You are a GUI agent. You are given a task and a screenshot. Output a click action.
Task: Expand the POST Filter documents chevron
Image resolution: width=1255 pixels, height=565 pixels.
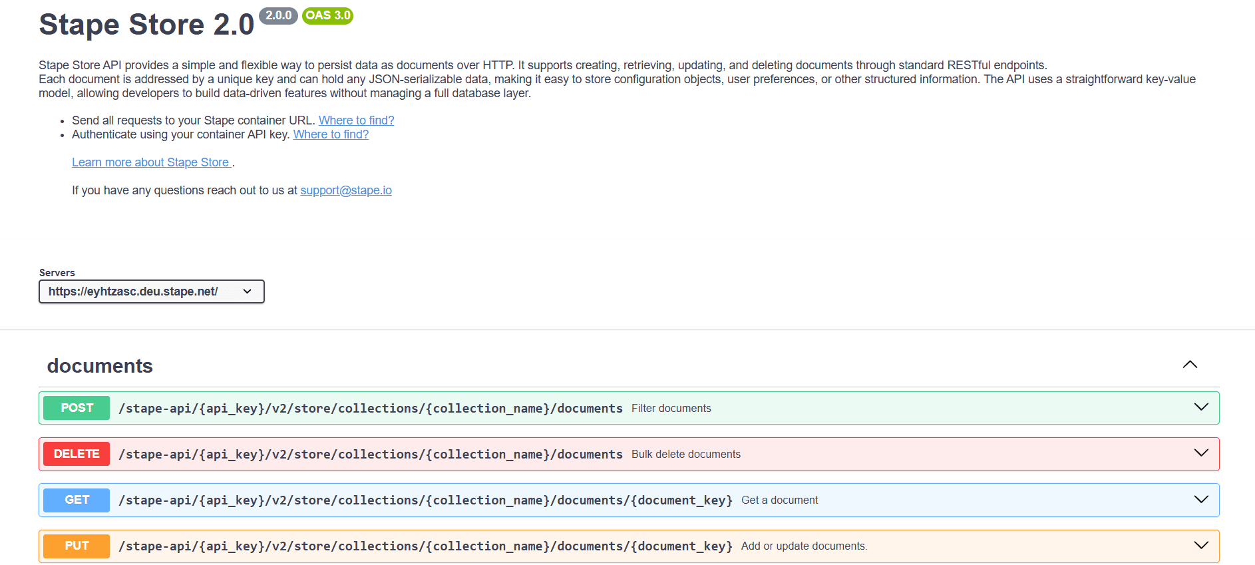1201,407
